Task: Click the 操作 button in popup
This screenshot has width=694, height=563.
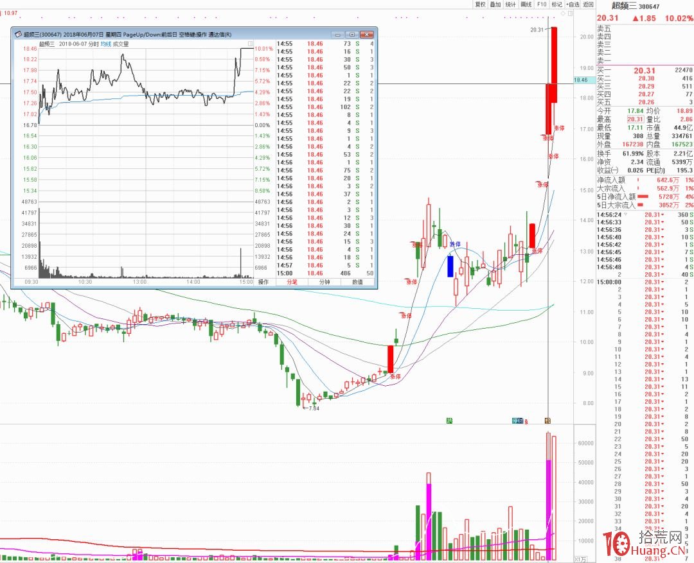Action: 264,282
